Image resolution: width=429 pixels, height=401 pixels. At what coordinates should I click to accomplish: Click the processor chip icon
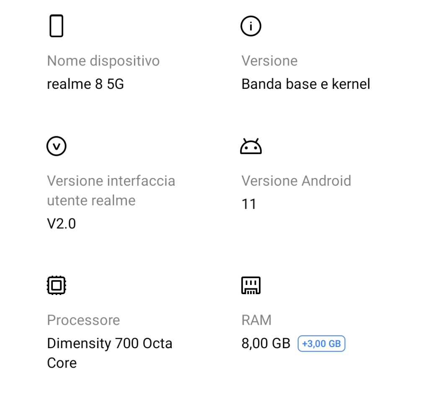pyautogui.click(x=57, y=285)
